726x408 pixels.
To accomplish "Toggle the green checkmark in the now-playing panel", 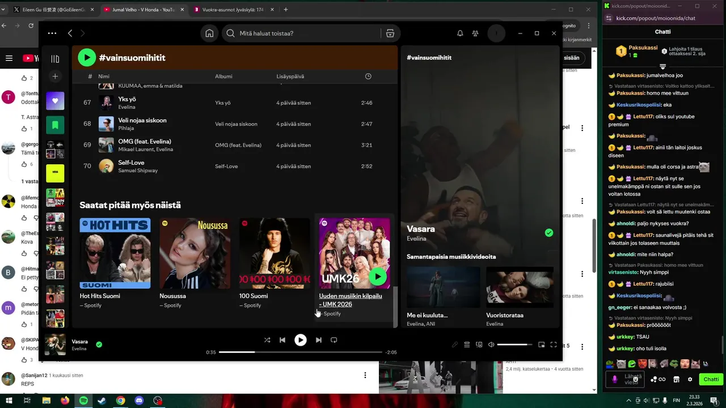I will click(x=548, y=233).
